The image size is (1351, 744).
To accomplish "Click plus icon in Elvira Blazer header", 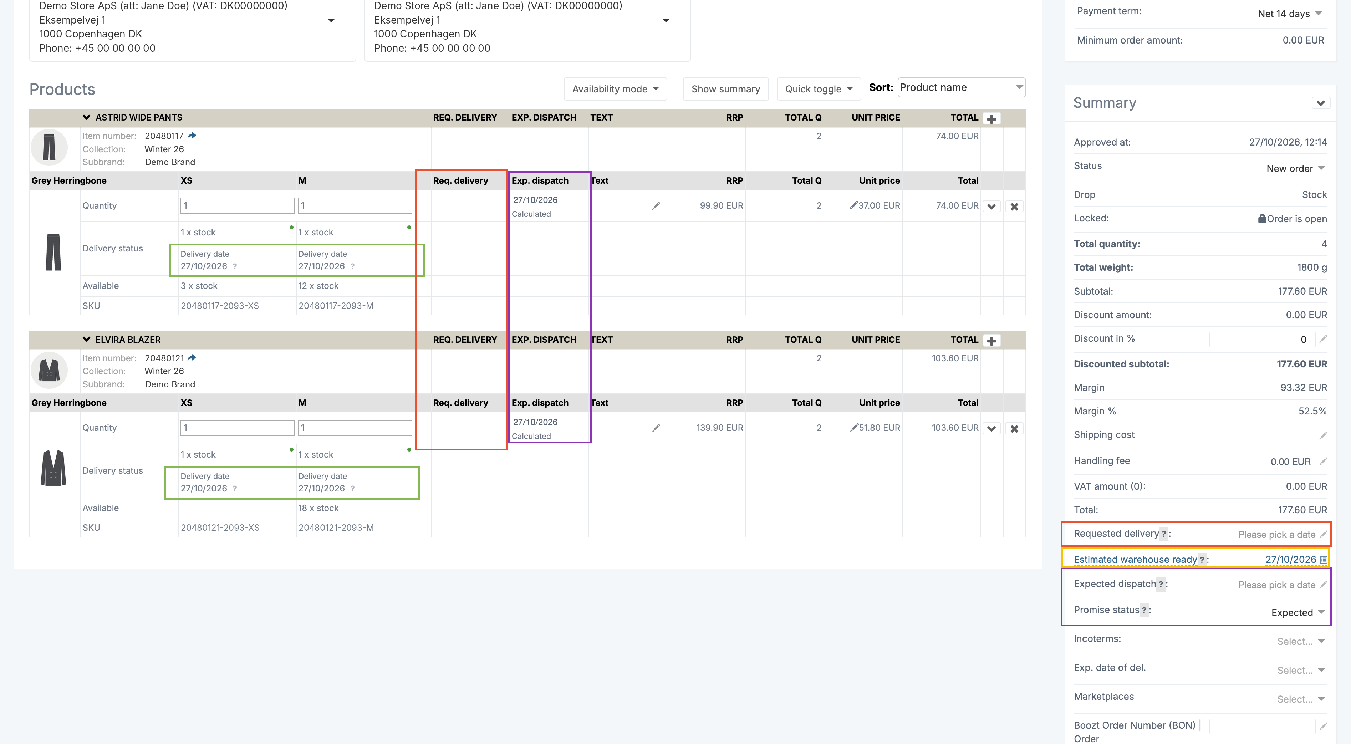I will (x=991, y=341).
